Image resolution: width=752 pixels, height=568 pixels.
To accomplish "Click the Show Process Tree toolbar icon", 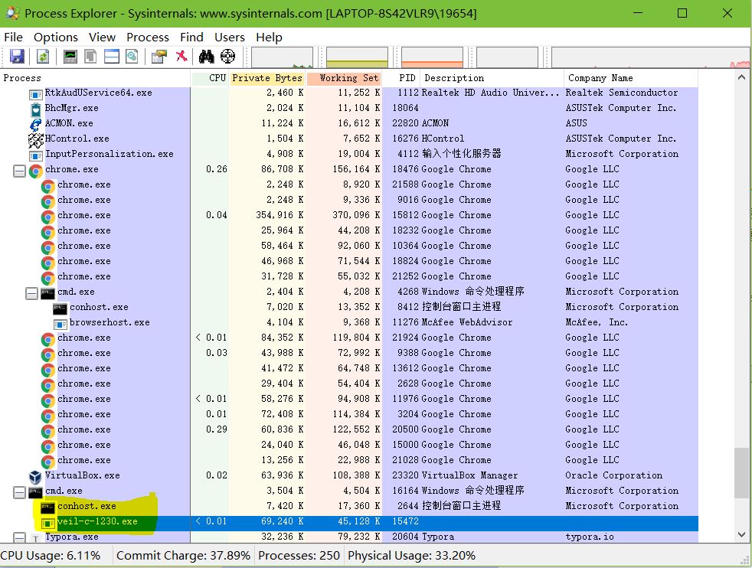I will pos(90,57).
